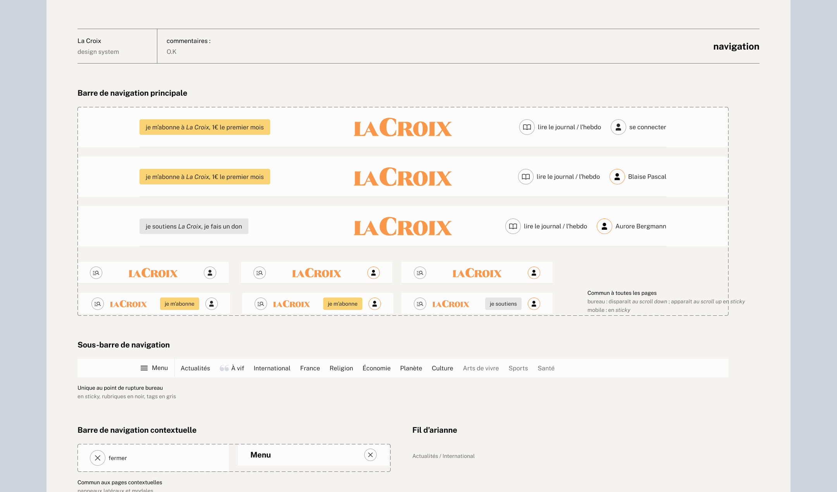Click the user icon next to 'se connecter'

pos(618,127)
